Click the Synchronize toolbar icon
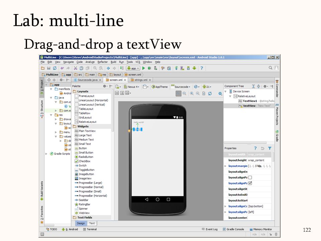This screenshot has width=321, height=241. click(x=55, y=68)
